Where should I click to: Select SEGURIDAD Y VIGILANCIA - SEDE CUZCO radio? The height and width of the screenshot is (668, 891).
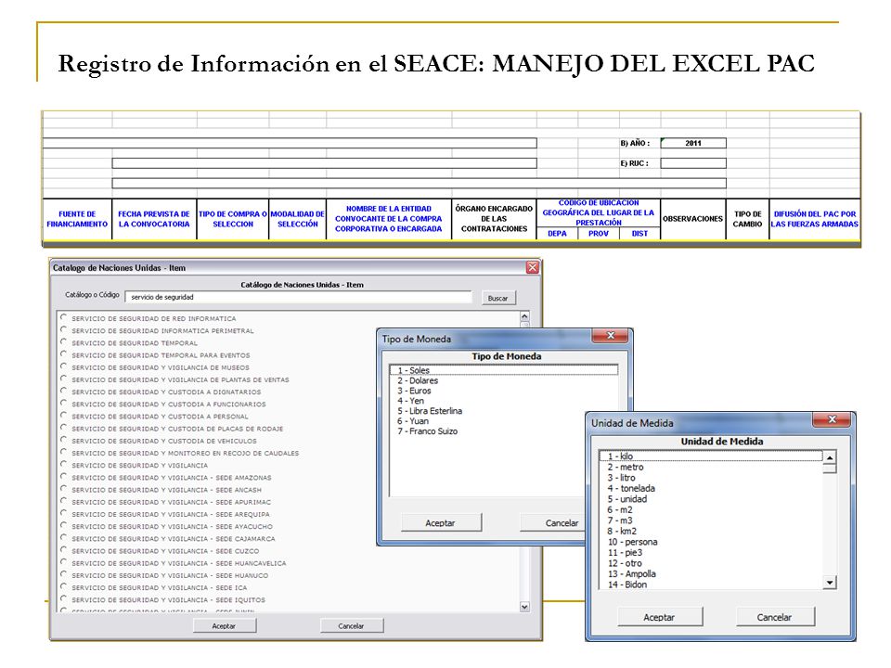click(64, 550)
